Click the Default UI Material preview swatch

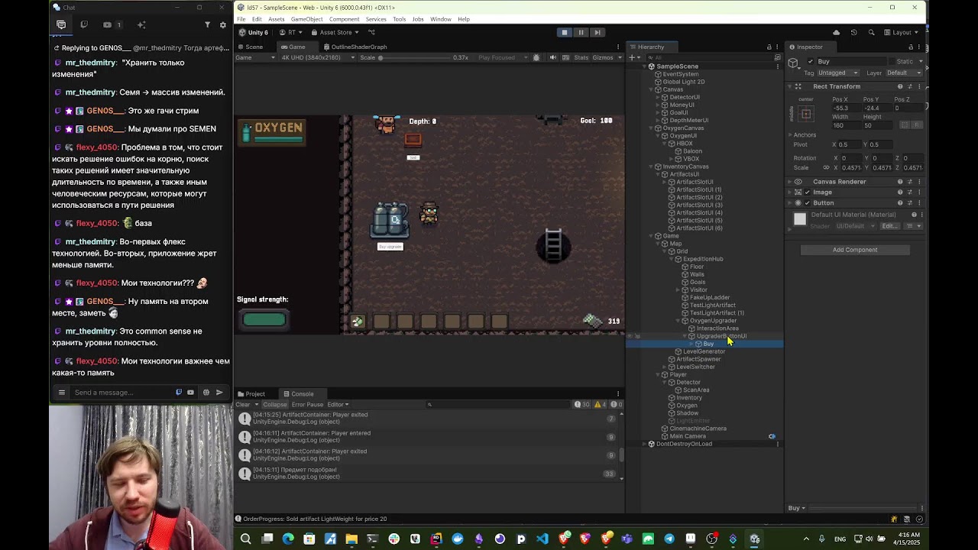click(x=800, y=220)
